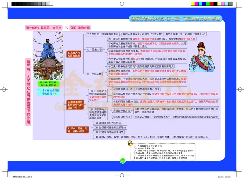Click the color calibration bar at top right
This screenshot has width=244, height=179.
211,3
